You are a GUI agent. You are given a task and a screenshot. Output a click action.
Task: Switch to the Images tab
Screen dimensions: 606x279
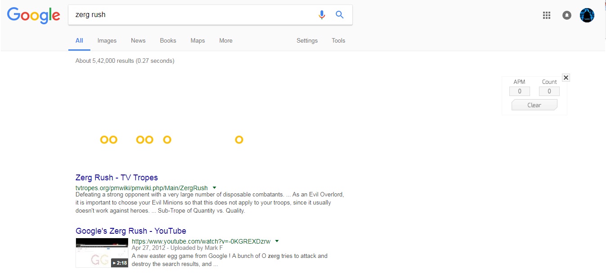point(107,40)
